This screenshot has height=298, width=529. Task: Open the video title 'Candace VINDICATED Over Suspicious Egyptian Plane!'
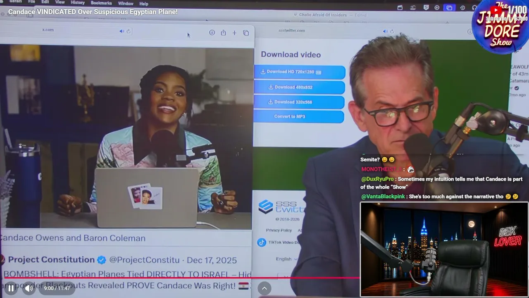93,12
